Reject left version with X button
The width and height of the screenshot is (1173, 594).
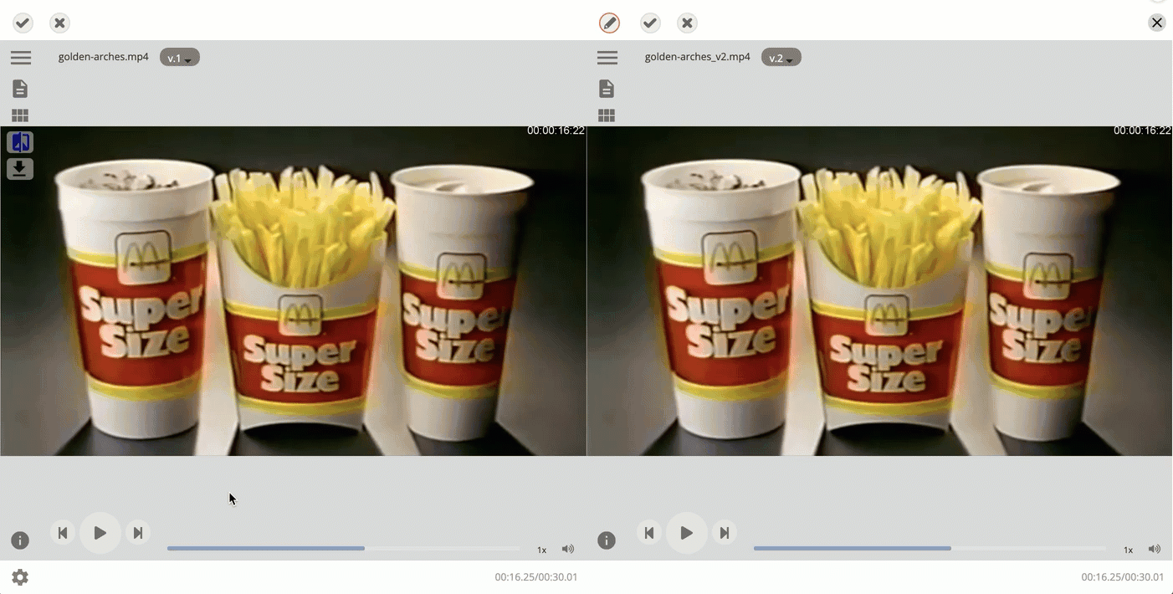click(59, 23)
